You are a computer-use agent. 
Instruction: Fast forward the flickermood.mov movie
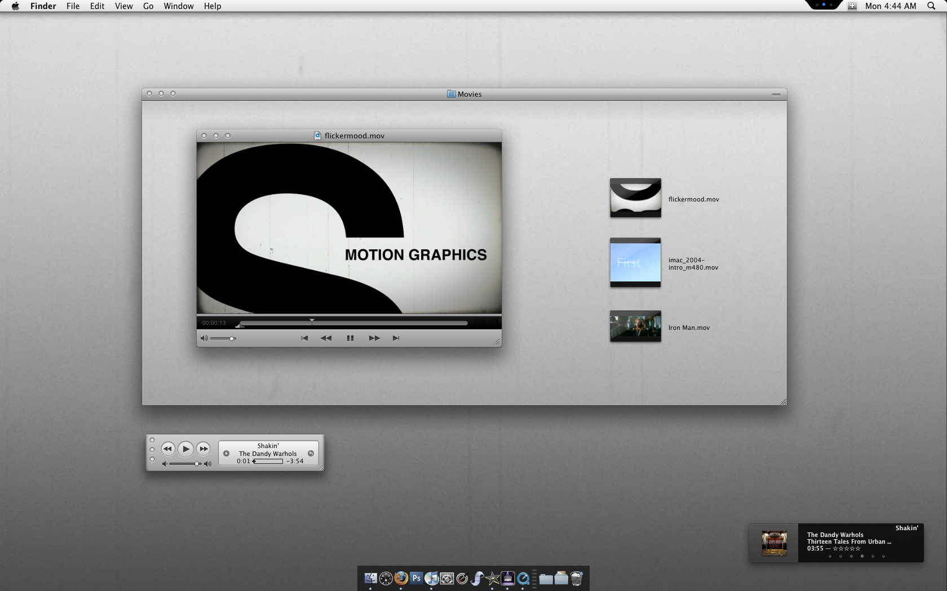click(x=374, y=338)
